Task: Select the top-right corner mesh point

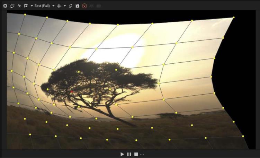Action: pos(234,17)
